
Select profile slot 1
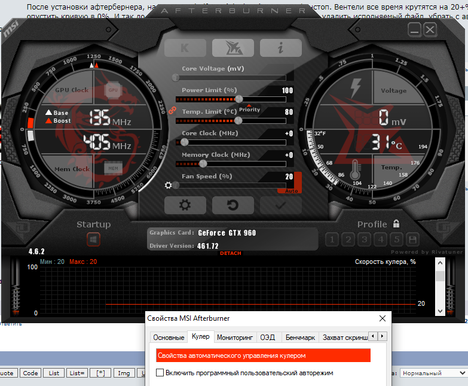click(332, 239)
